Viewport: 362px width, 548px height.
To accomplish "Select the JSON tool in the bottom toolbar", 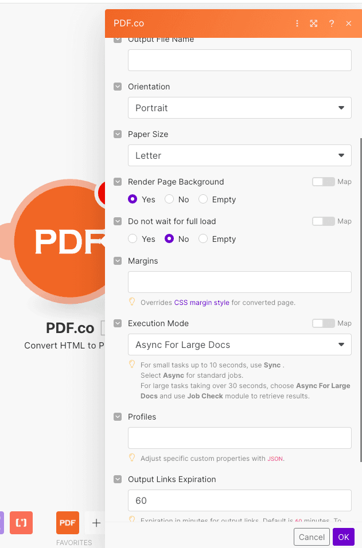I will coord(21,523).
